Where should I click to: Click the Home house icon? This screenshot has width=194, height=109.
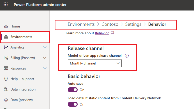click(x=6, y=26)
